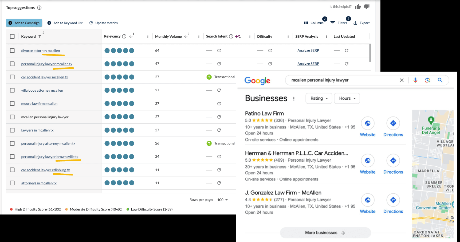Click the thumbs down icon
The image size is (460, 242).
click(367, 7)
